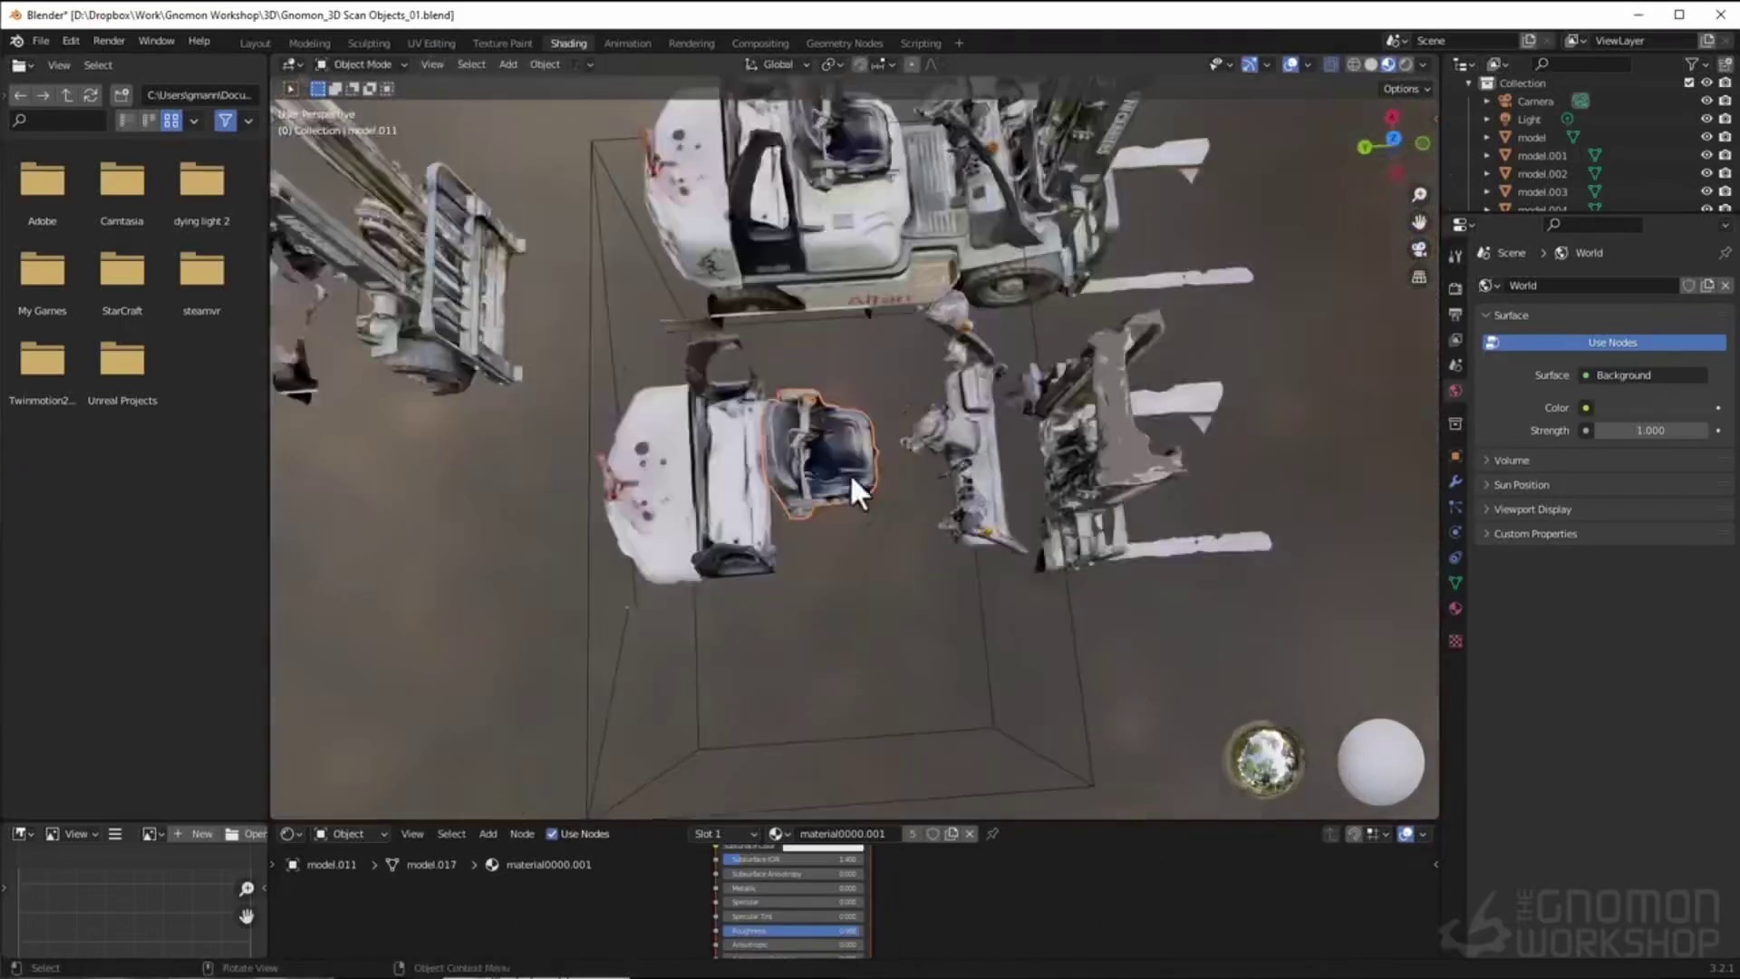The height and width of the screenshot is (979, 1740).
Task: Open the Output properties tab icon
Action: click(x=1455, y=314)
